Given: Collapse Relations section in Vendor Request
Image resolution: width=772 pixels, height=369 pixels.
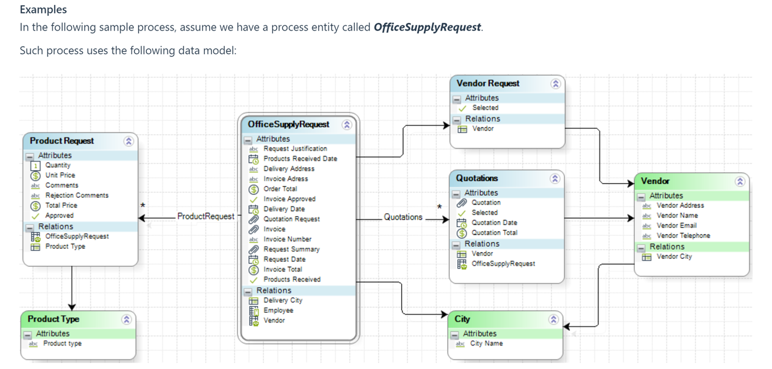Looking at the screenshot, I should pos(457,120).
